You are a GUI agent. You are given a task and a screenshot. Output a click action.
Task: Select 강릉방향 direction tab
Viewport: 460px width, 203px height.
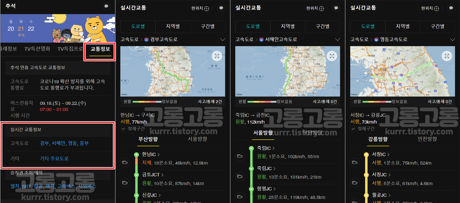(x=378, y=139)
